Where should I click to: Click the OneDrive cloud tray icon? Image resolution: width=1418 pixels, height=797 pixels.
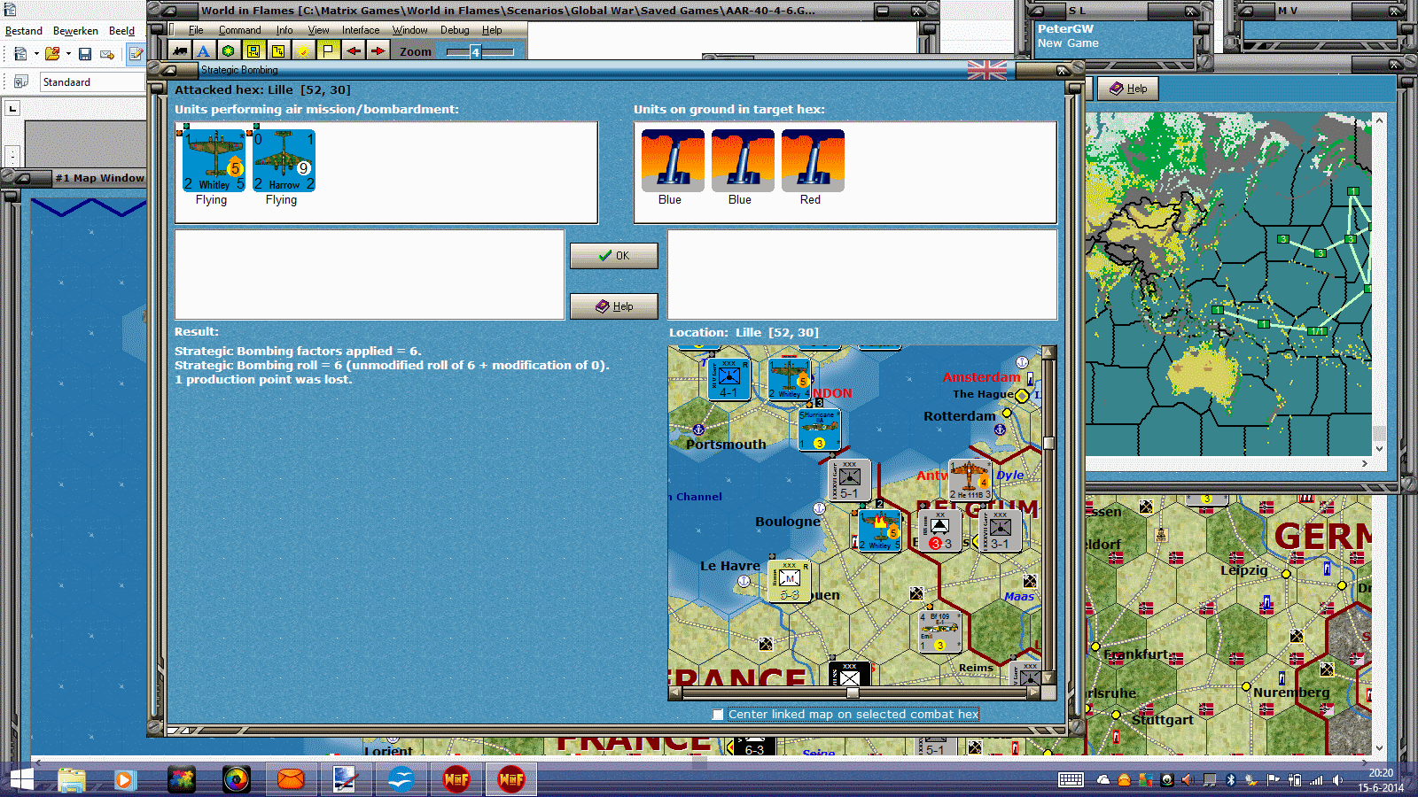click(x=1103, y=780)
